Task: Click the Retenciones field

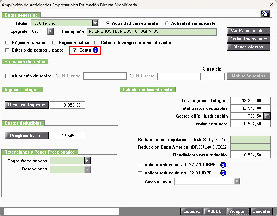Action: tap(67, 170)
